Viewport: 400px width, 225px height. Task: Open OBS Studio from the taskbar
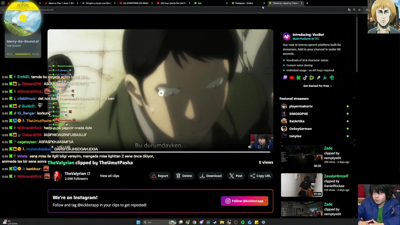(236, 222)
